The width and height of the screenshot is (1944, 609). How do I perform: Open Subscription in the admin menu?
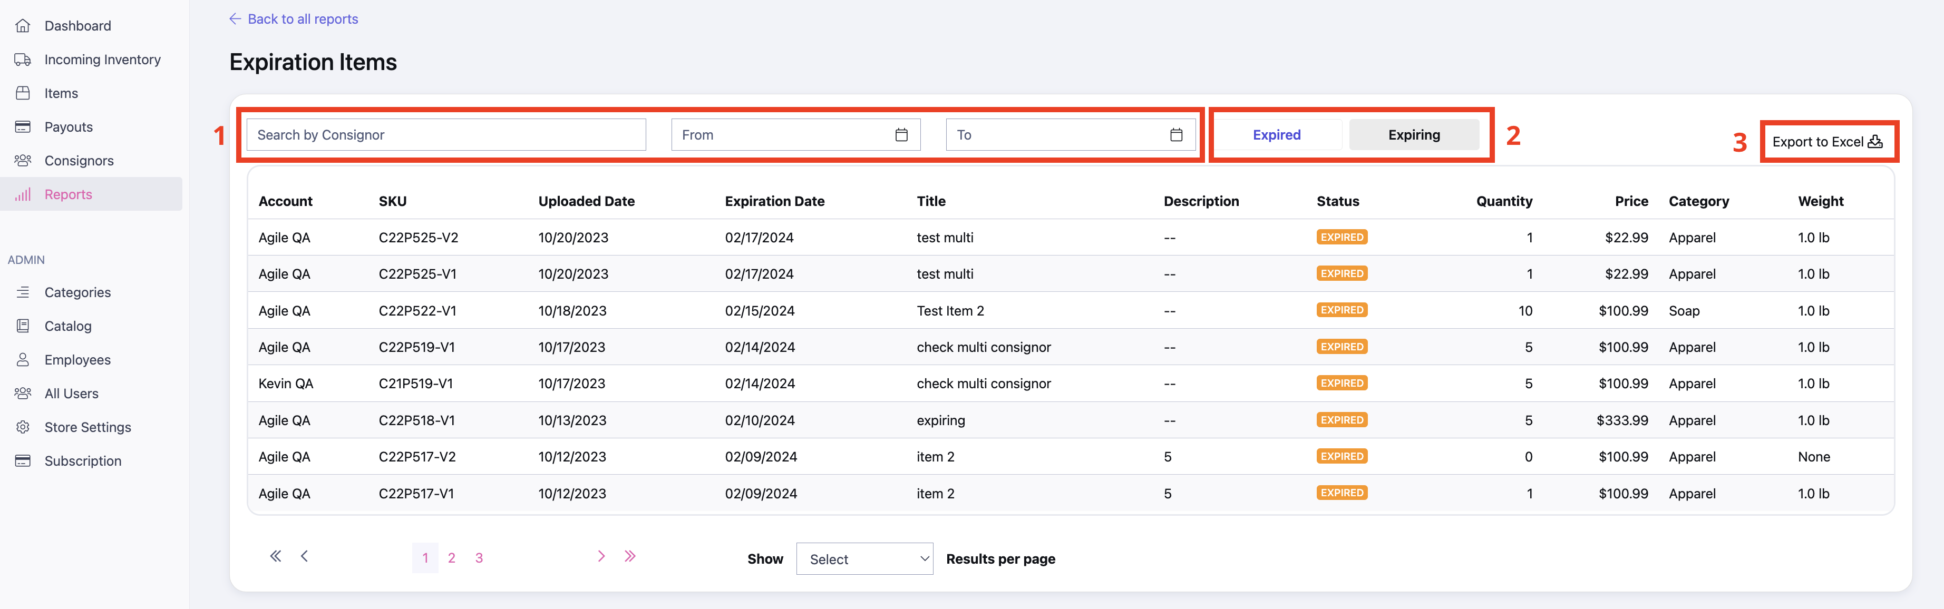83,461
